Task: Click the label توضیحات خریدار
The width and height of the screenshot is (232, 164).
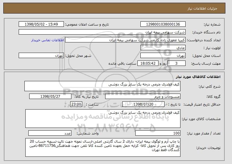Action: click(208, 148)
